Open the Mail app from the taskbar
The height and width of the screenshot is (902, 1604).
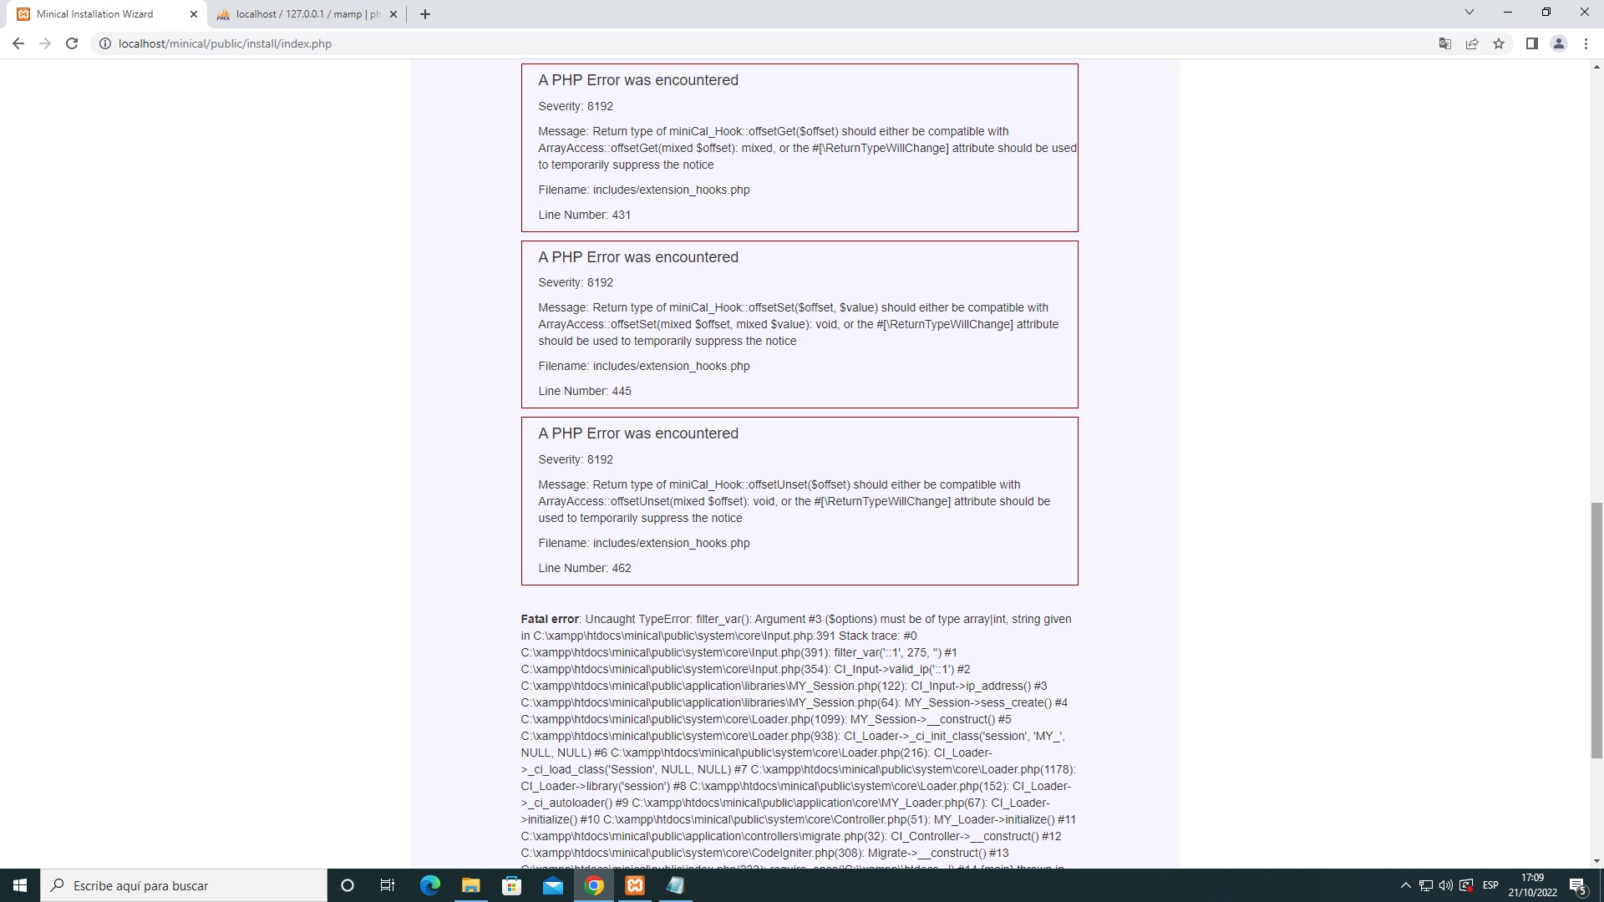click(554, 885)
